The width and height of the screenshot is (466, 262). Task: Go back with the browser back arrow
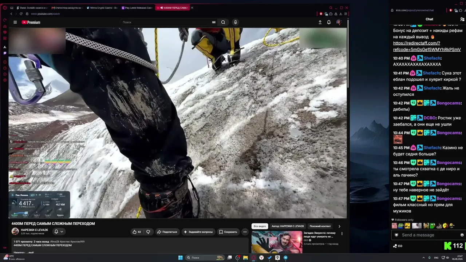pyautogui.click(x=11, y=14)
